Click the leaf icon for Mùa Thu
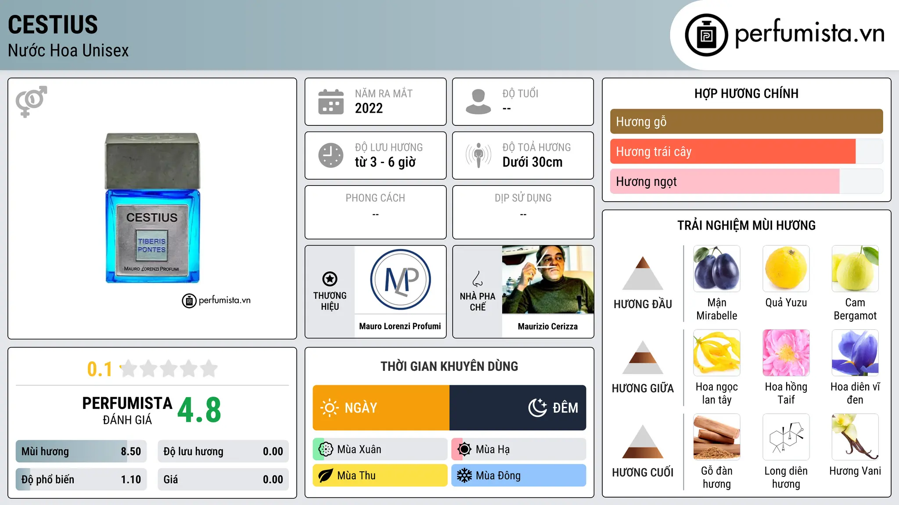The width and height of the screenshot is (899, 505). click(326, 476)
